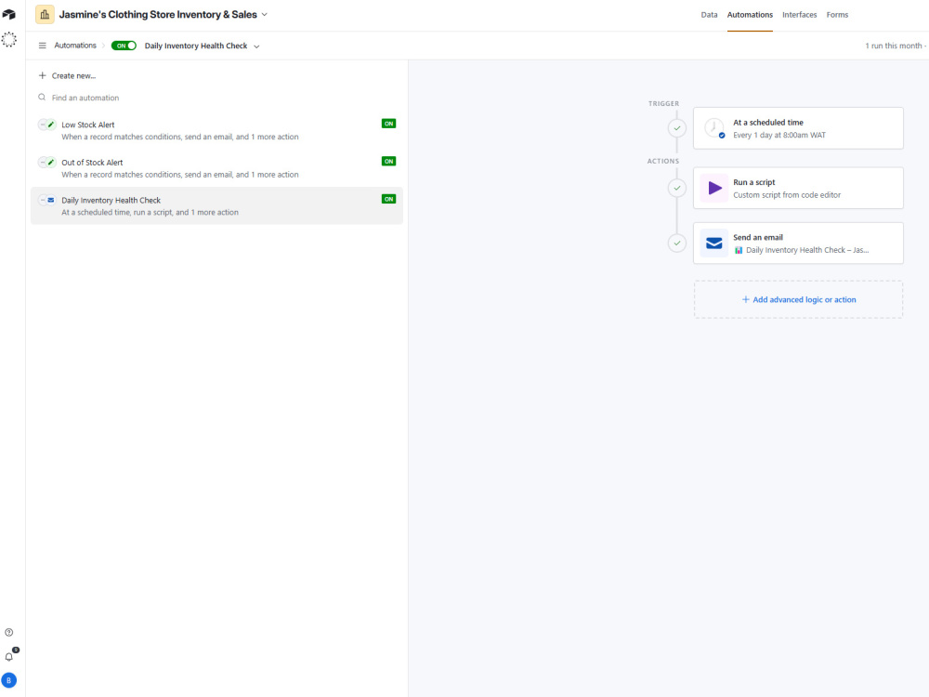
Task: Click the trigger step checkmark circle
Action: 677,128
